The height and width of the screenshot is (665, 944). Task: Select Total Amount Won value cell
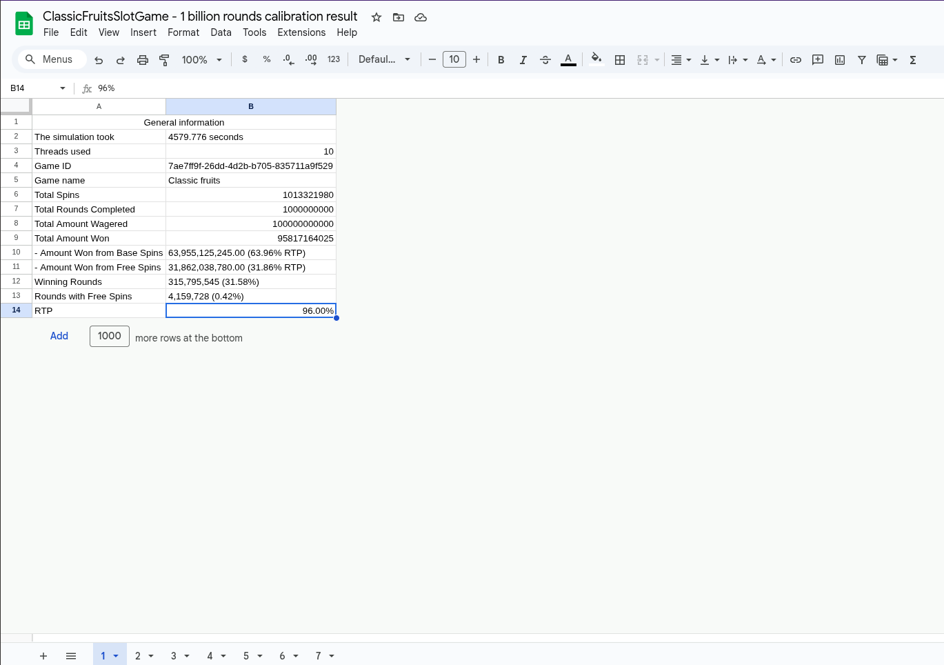pos(251,238)
